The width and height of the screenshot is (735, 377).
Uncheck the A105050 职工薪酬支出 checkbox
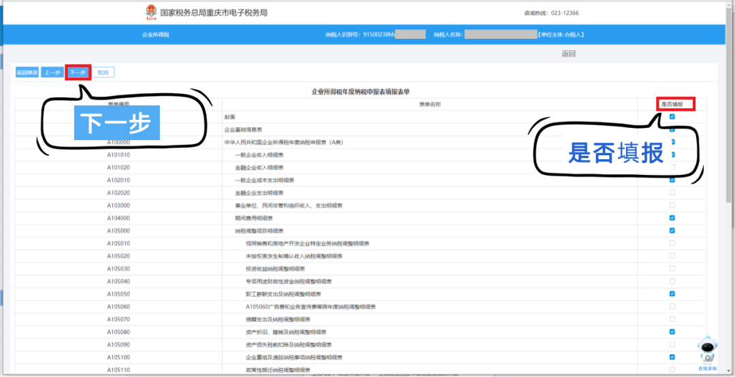point(672,294)
